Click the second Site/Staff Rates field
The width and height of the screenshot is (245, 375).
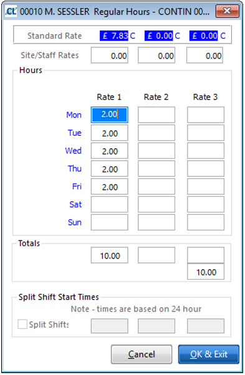tap(156, 55)
